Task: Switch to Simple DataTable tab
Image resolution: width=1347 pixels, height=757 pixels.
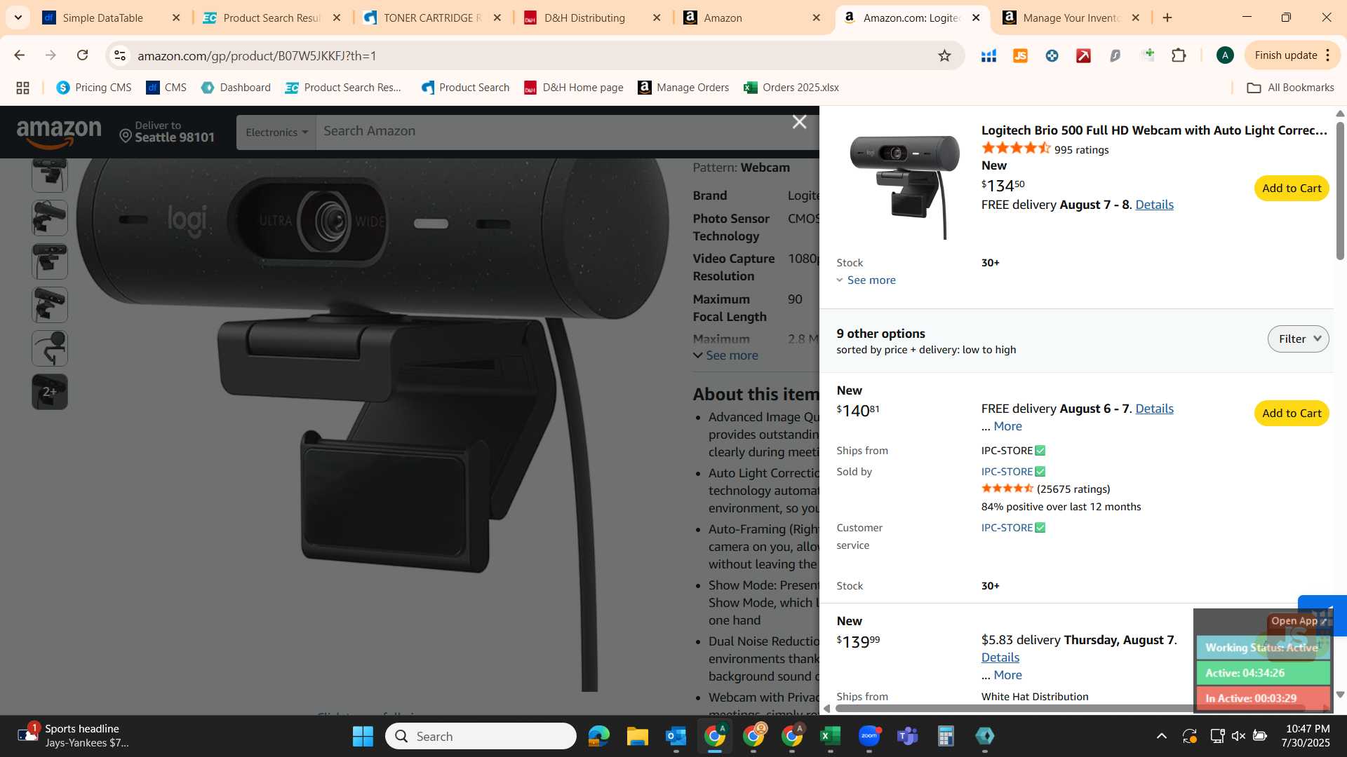Action: click(102, 18)
